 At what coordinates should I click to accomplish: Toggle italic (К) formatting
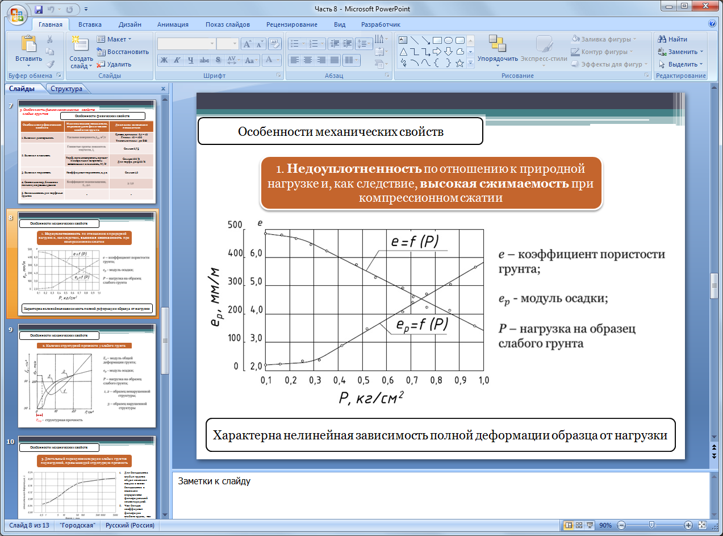click(177, 60)
